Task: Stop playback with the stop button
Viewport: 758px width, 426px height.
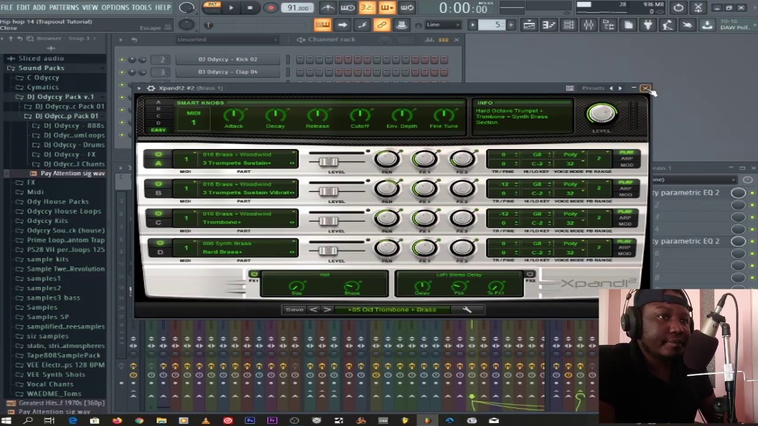Action: (250, 8)
